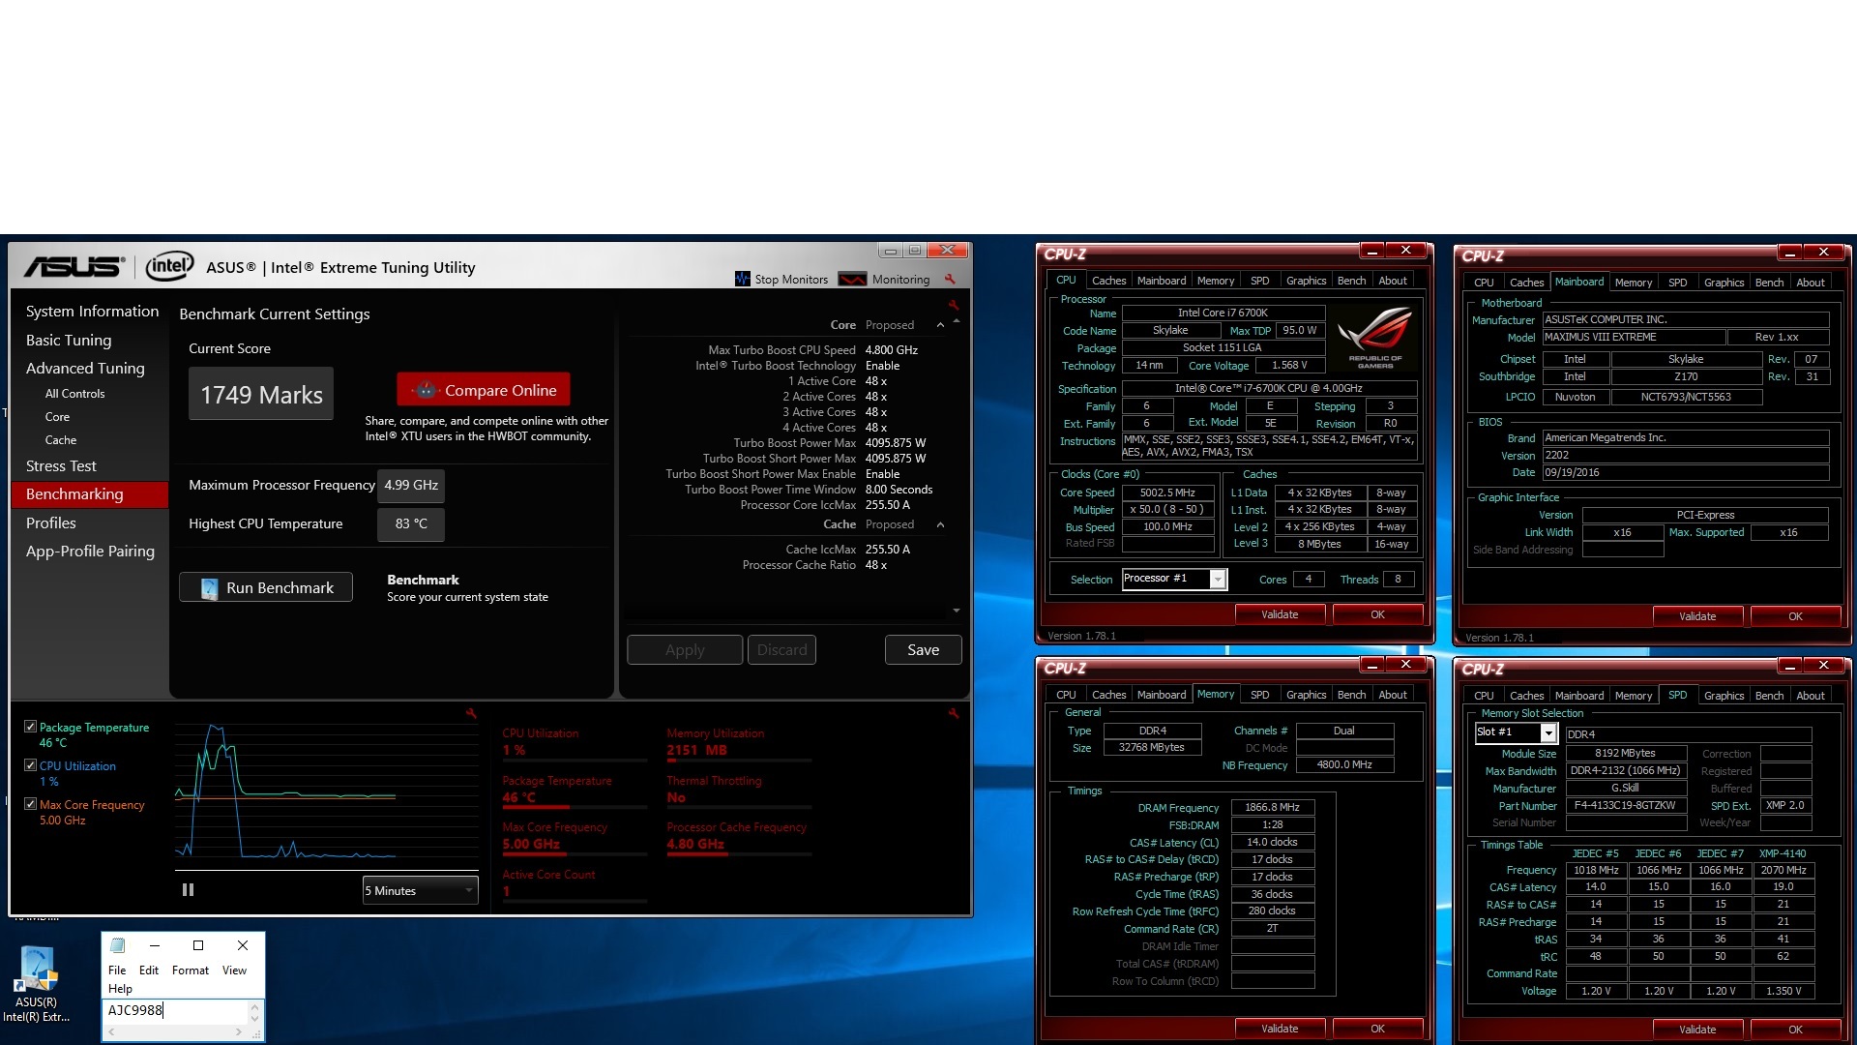Click the scroll-up arrow in settings panel
This screenshot has width=1857, height=1045.
[x=957, y=321]
